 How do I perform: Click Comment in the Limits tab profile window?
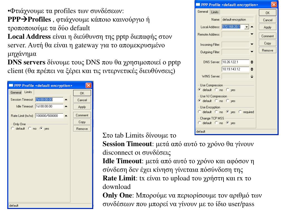point(82,115)
